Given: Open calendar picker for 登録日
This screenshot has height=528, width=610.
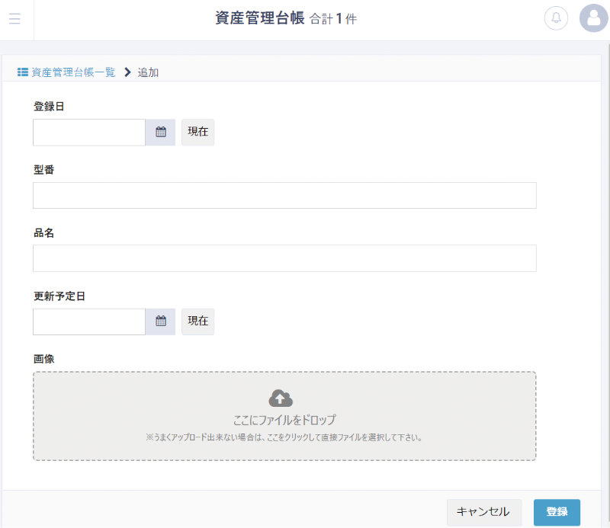Looking at the screenshot, I should point(160,132).
